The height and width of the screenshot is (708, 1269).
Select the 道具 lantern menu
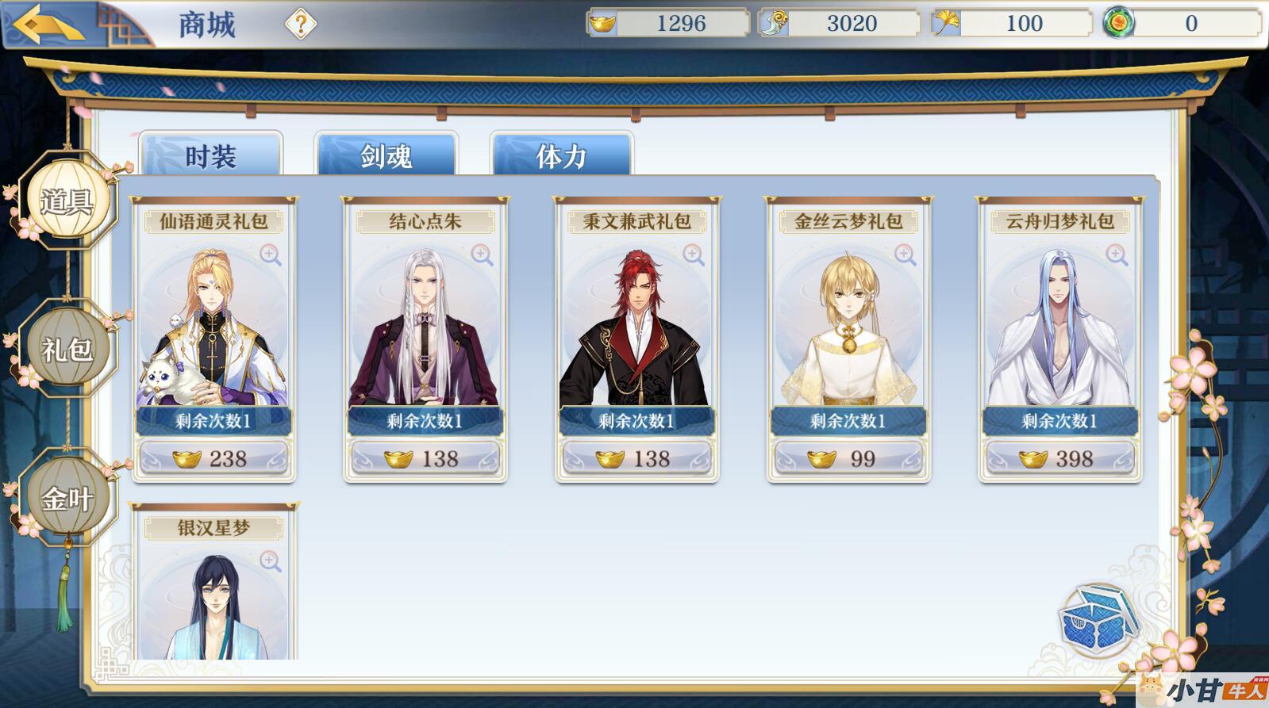(67, 200)
